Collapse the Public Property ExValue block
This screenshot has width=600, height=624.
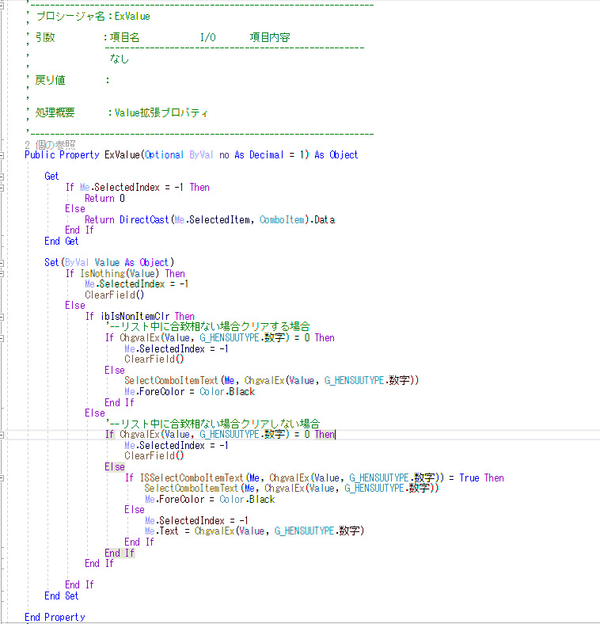click(x=2, y=155)
